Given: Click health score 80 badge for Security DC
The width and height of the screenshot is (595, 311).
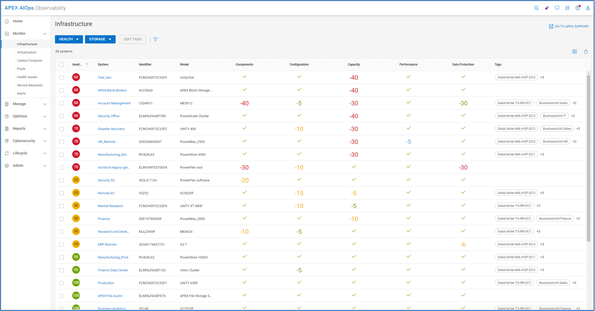Looking at the screenshot, I should coord(76,180).
